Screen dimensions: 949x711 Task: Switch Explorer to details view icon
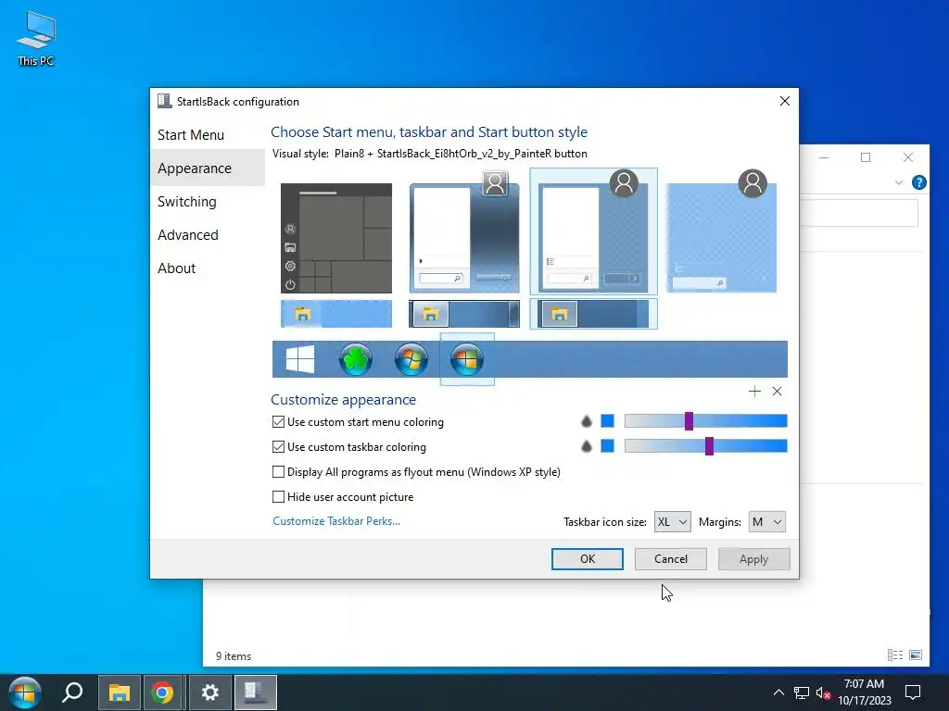895,655
